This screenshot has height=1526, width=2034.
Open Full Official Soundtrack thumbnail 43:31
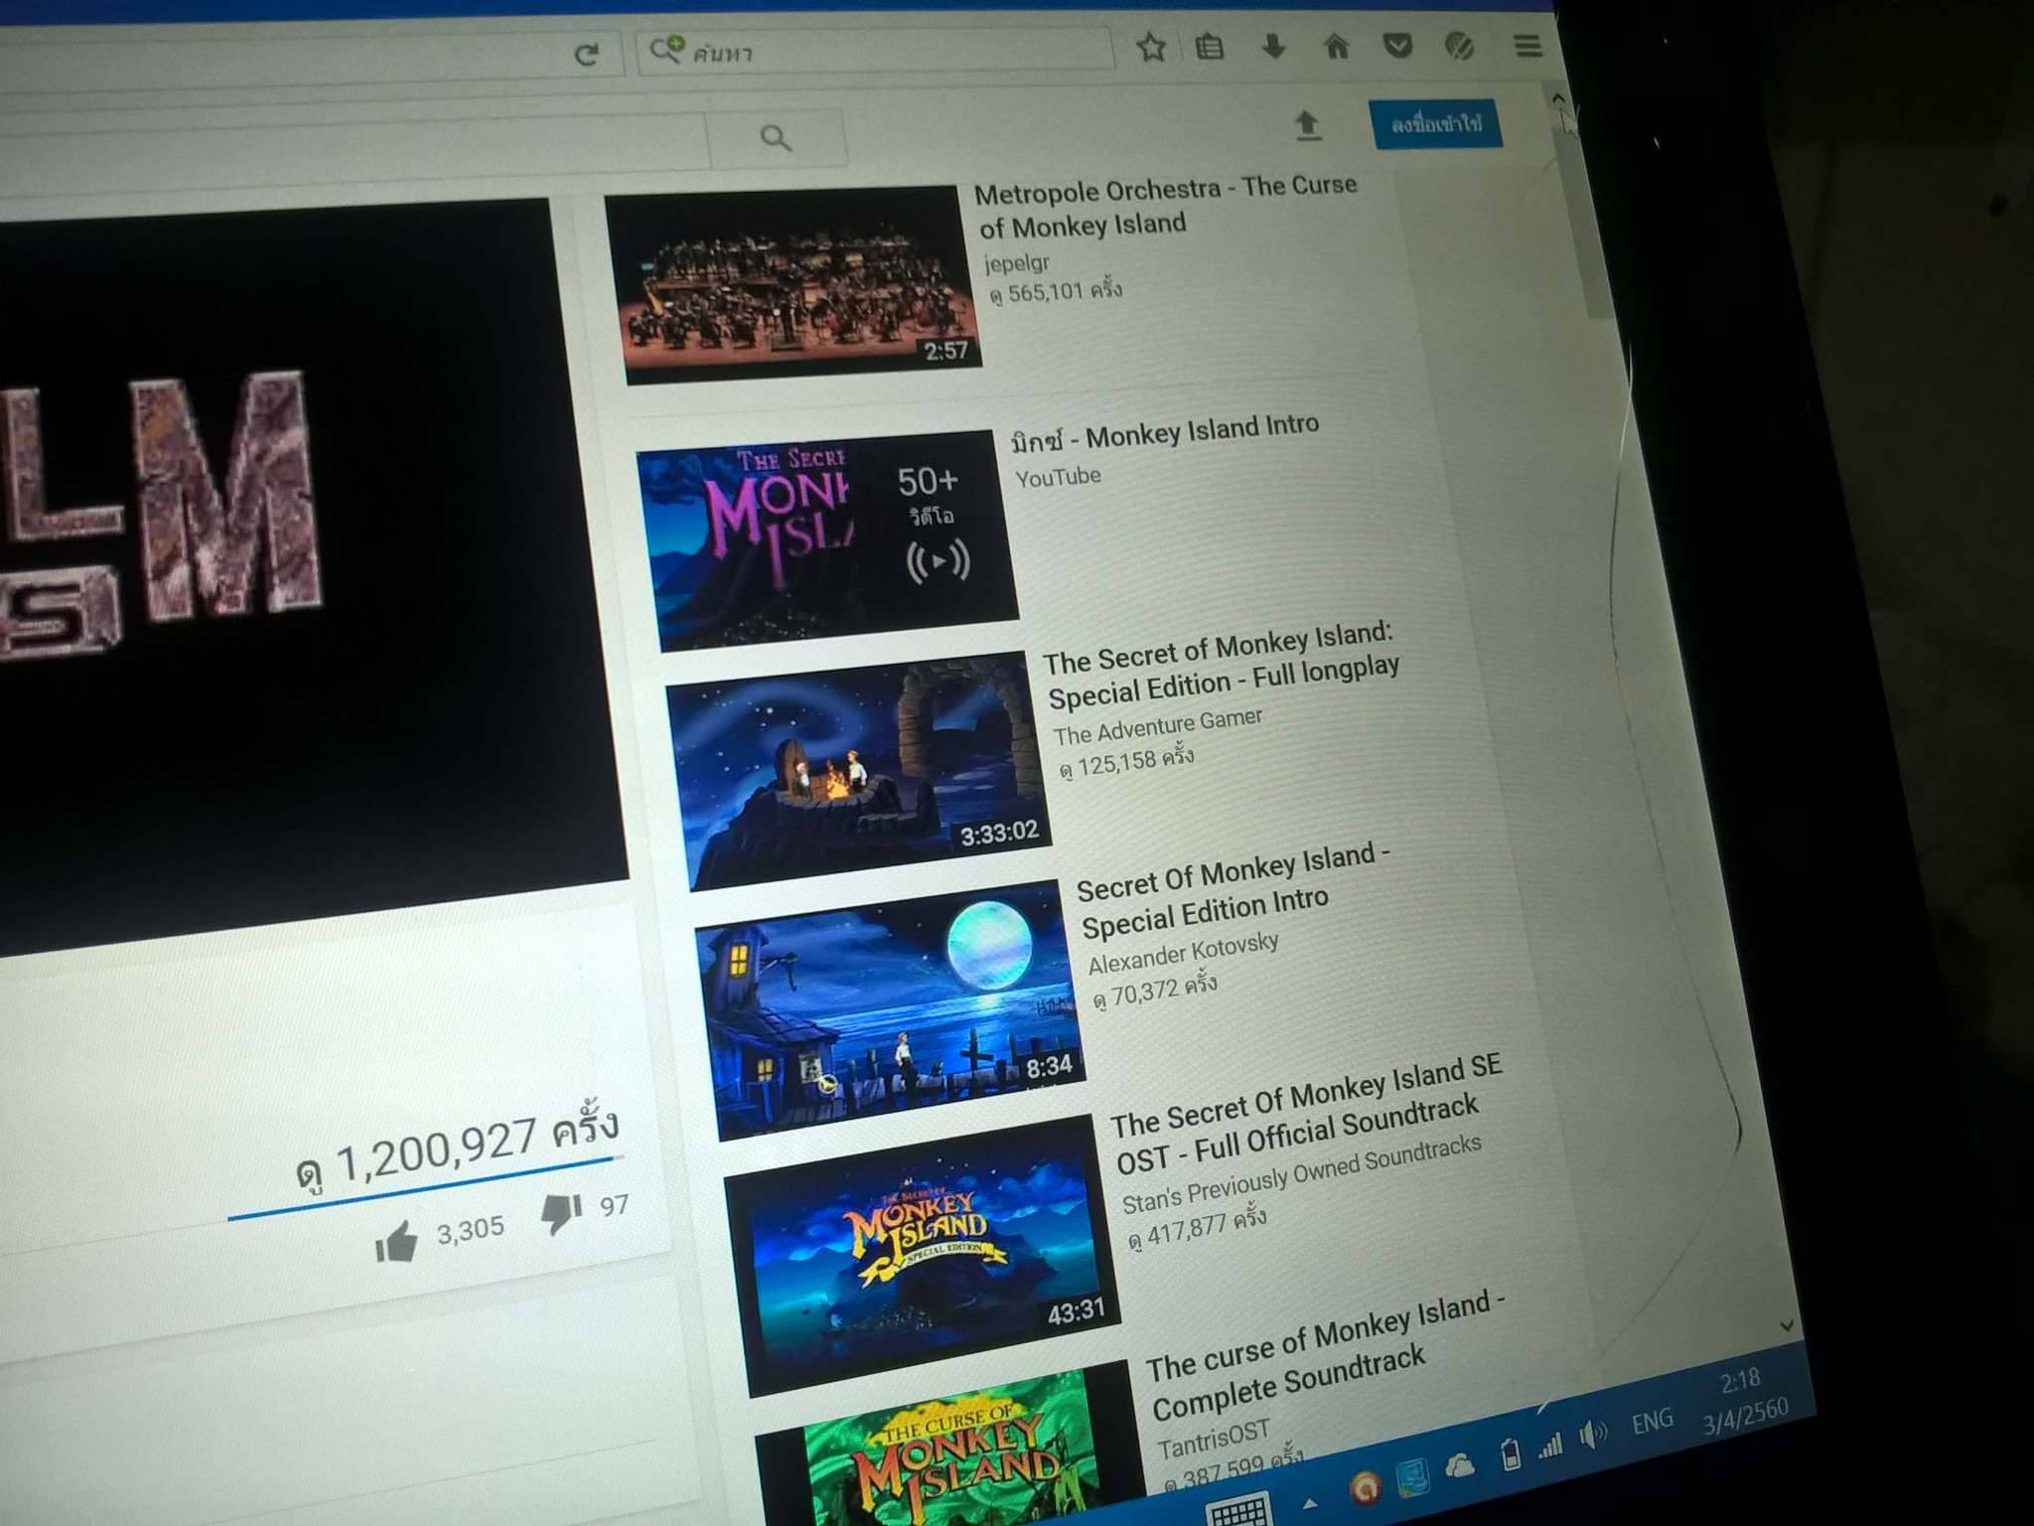[x=924, y=1255]
